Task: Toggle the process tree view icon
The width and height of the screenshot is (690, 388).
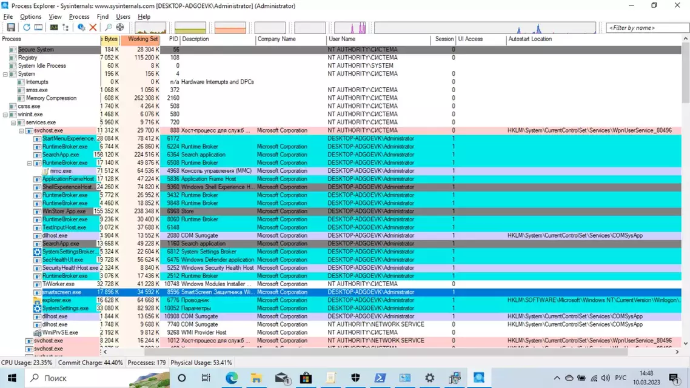Action: 66,27
